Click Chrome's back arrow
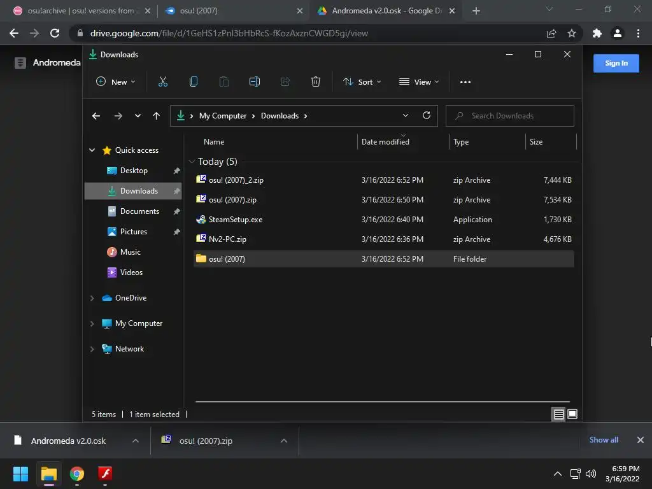 (14, 33)
